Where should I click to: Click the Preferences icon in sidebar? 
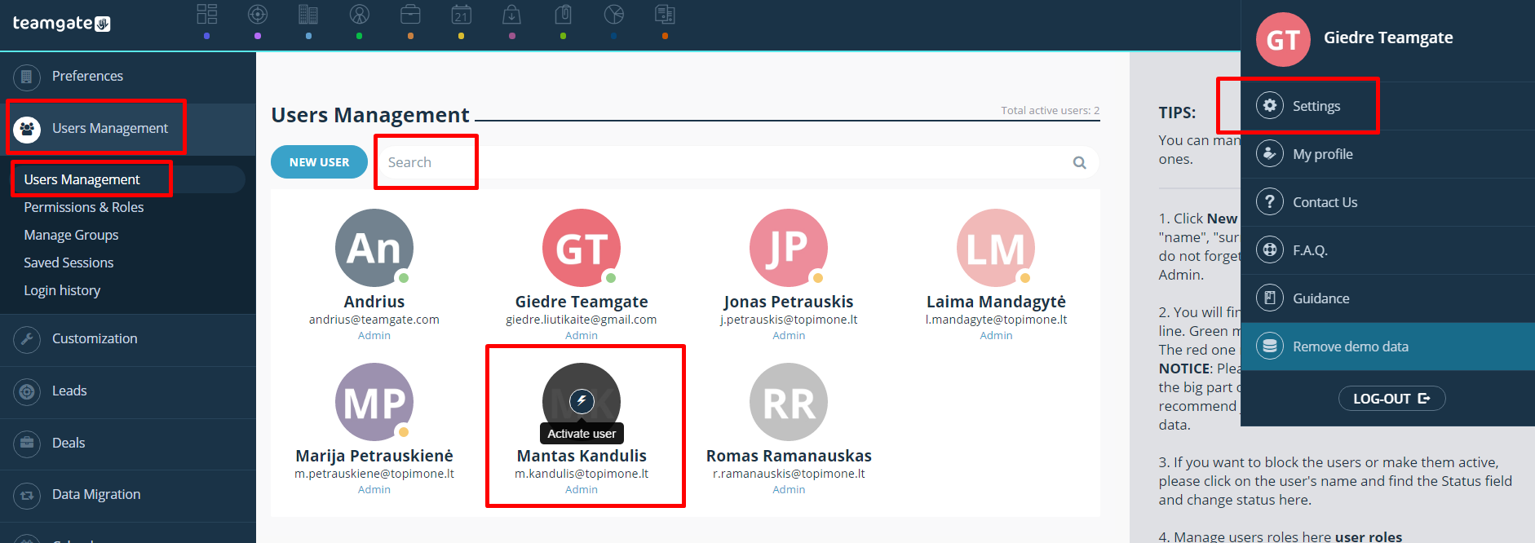click(x=27, y=77)
